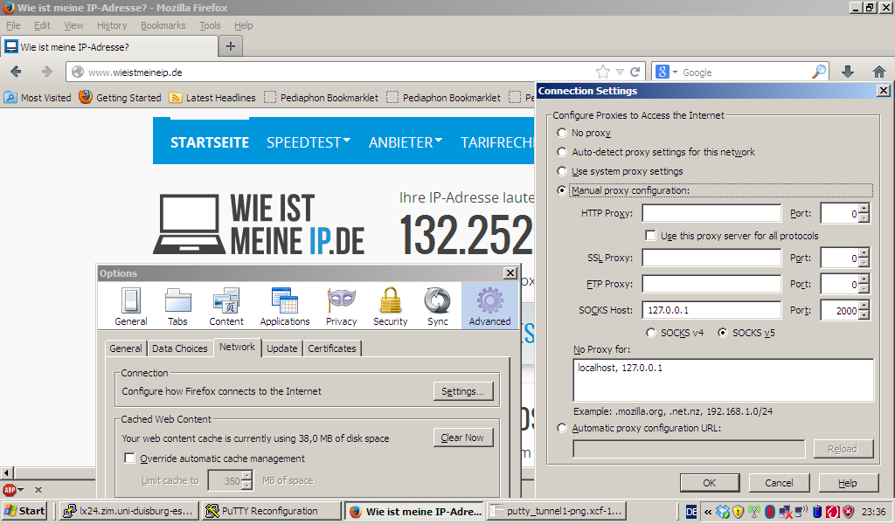Click in the SOCKS Host field
Screen dimensions: 895x524
point(711,310)
